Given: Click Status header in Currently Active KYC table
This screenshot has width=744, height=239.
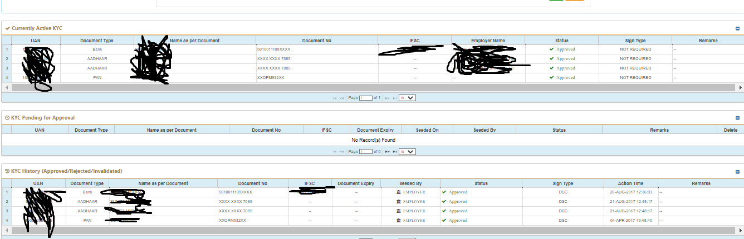Looking at the screenshot, I should (x=561, y=41).
